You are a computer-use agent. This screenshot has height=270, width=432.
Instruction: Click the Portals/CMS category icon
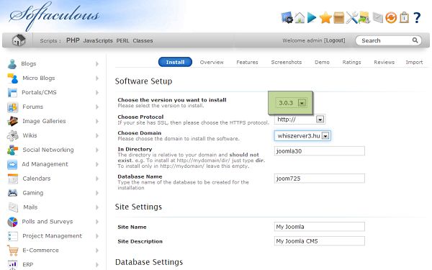click(x=12, y=93)
